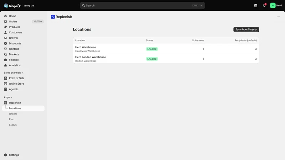Click the Home icon in sidebar
This screenshot has height=160, width=285.
coord(5,16)
